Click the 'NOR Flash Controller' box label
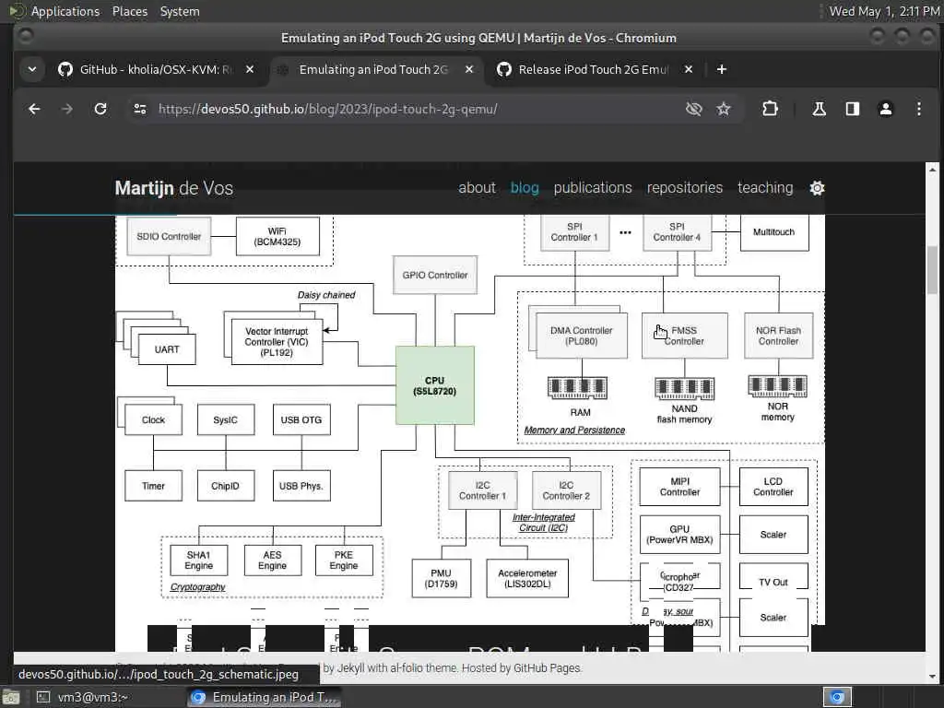Screen dimensions: 944x708 (x=778, y=336)
